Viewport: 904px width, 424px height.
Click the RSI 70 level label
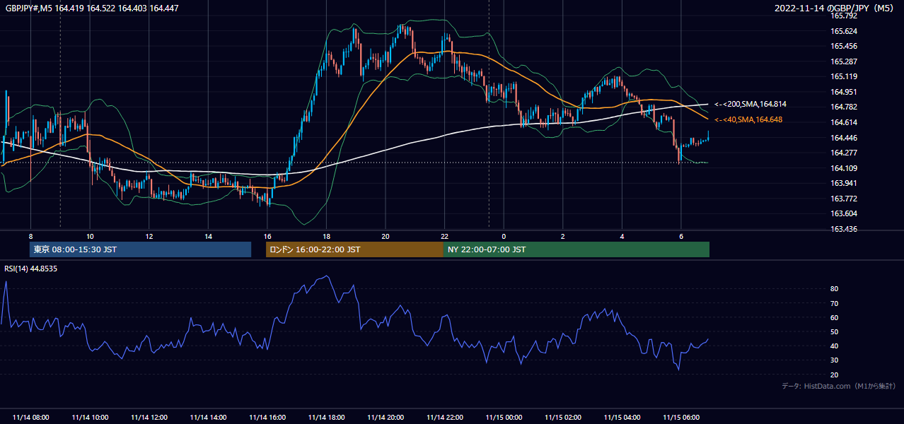click(835, 303)
